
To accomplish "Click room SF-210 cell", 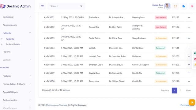I will [175, 81].
